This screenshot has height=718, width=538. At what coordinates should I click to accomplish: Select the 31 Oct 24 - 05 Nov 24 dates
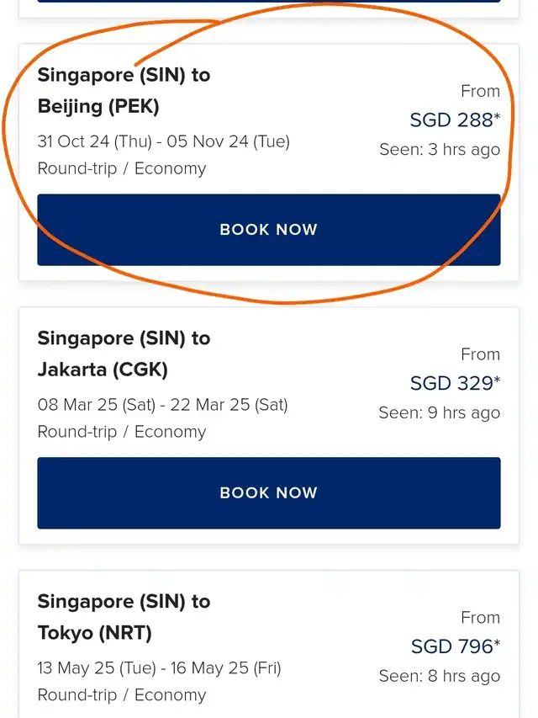point(163,141)
